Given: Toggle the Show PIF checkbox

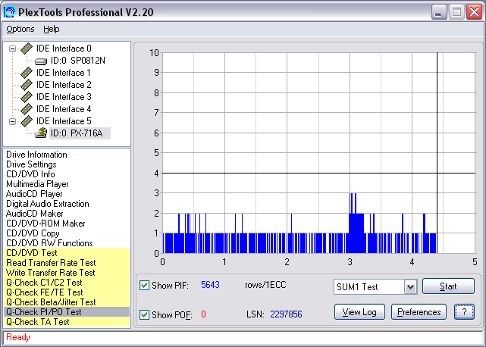Looking at the screenshot, I should [144, 285].
